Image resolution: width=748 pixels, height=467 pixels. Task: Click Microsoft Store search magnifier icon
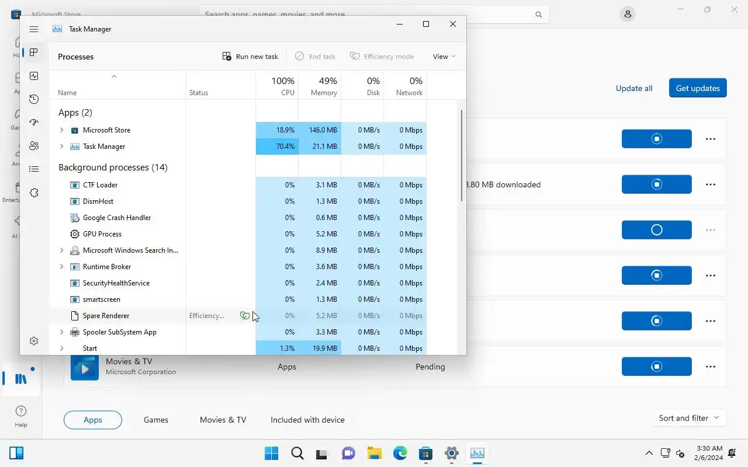click(539, 15)
